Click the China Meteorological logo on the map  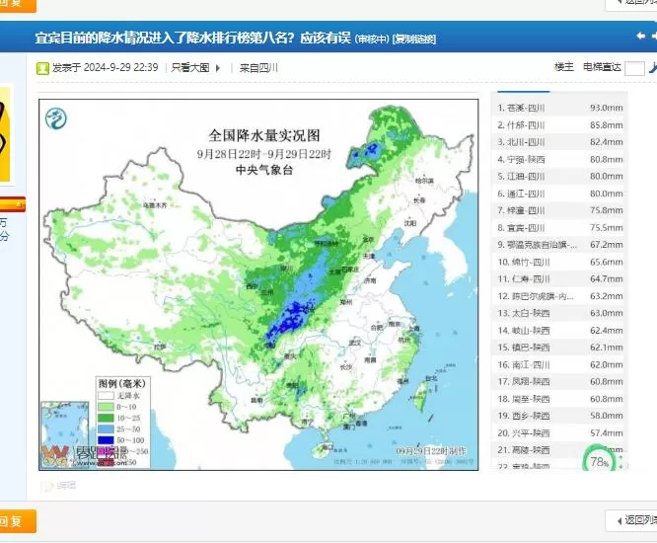57,120
